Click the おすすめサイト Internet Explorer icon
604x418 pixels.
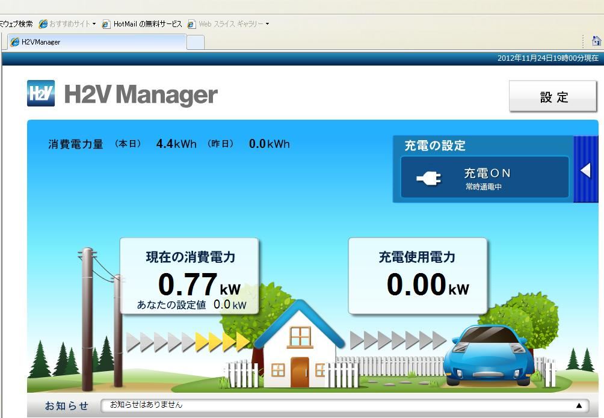tap(43, 24)
